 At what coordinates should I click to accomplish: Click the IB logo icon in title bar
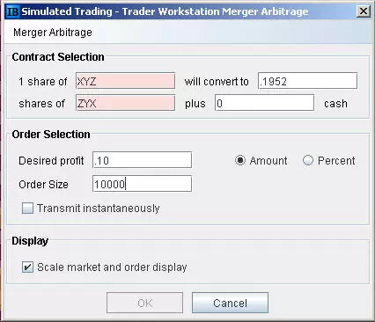tap(13, 11)
